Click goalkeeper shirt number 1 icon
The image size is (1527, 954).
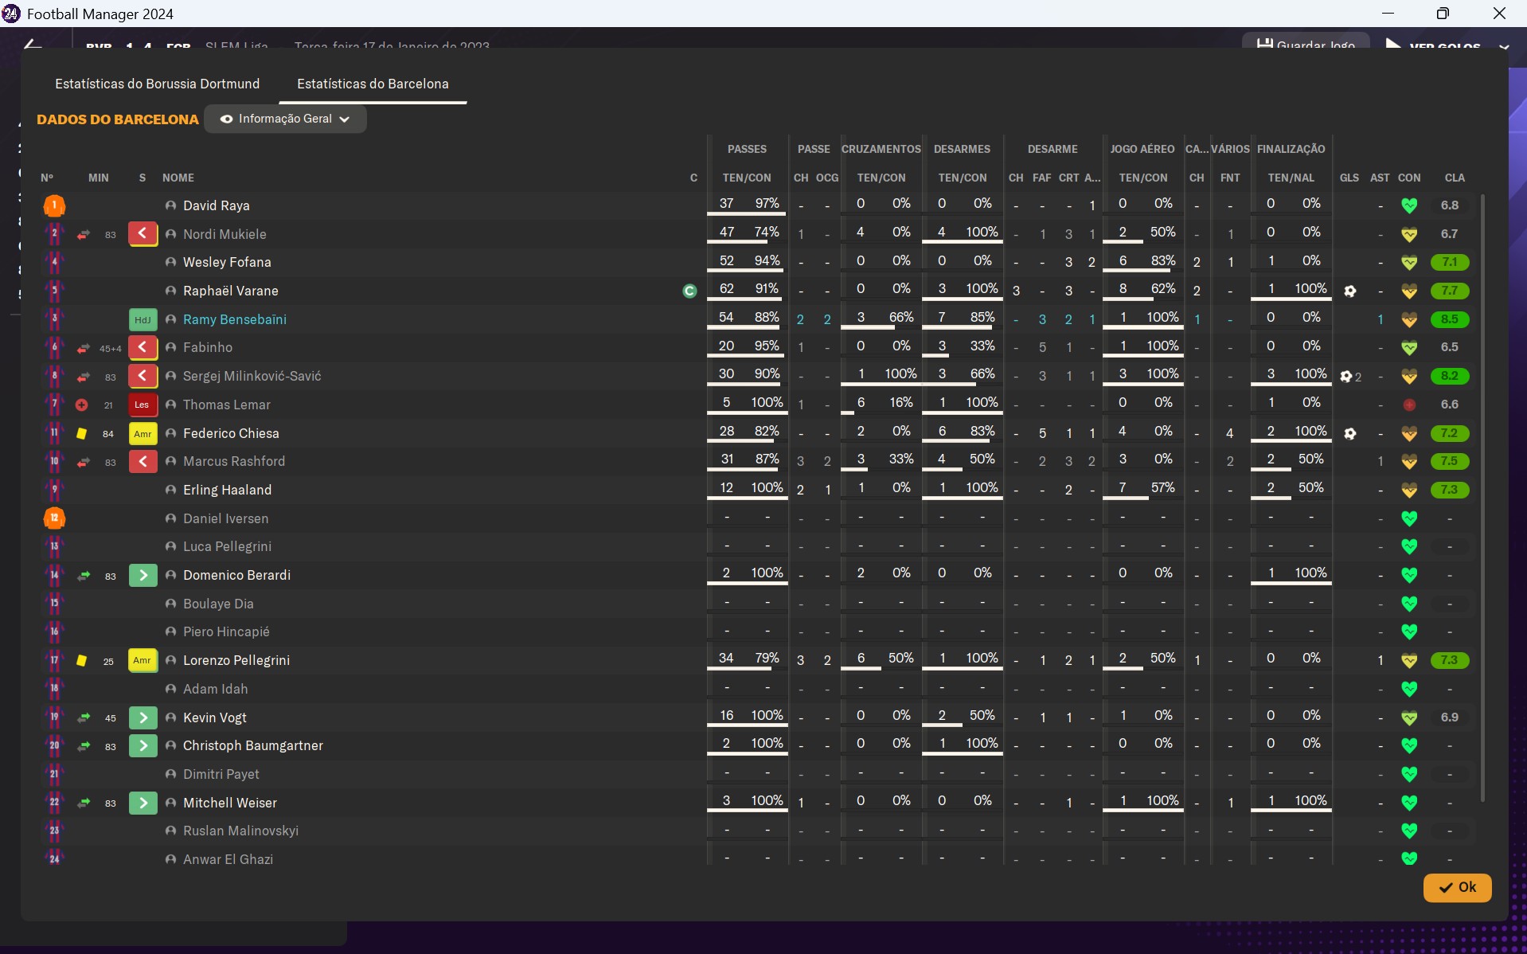(x=54, y=205)
